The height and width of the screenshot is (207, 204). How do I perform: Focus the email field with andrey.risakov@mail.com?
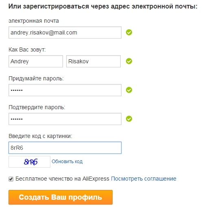pos(65,32)
